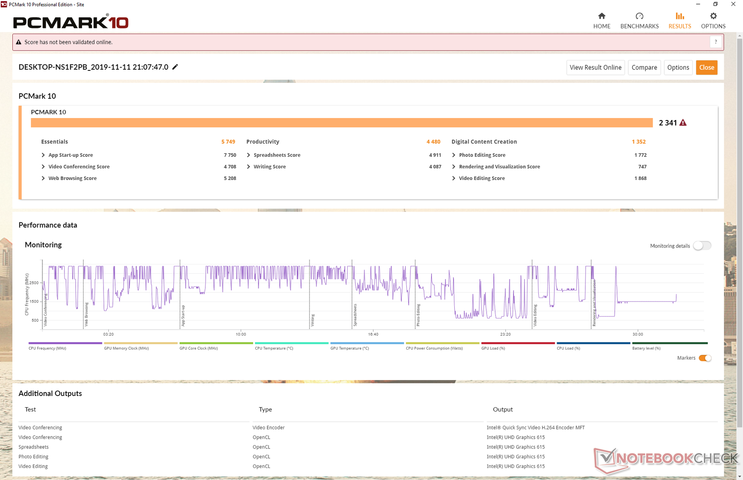The image size is (743, 480).
Task: Click the Web Browsing marker in chart
Action: tap(86, 314)
